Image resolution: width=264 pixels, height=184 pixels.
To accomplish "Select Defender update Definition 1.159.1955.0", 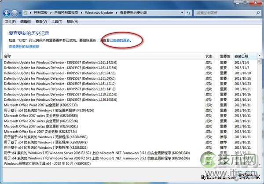I will pyautogui.click(x=60, y=99).
